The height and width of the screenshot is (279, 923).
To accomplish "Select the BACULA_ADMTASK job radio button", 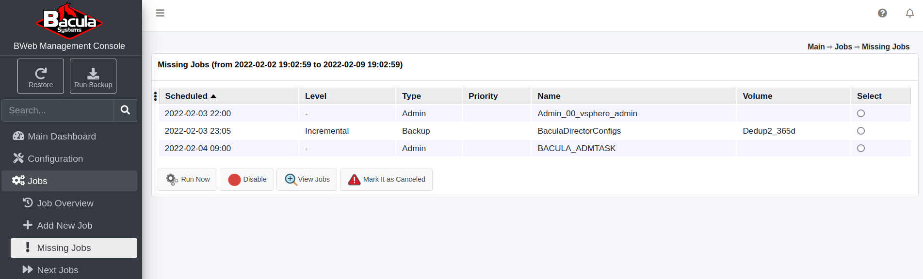I will click(x=861, y=148).
